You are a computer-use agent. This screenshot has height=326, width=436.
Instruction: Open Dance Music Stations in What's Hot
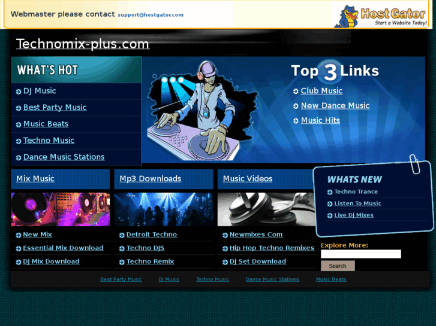(64, 157)
